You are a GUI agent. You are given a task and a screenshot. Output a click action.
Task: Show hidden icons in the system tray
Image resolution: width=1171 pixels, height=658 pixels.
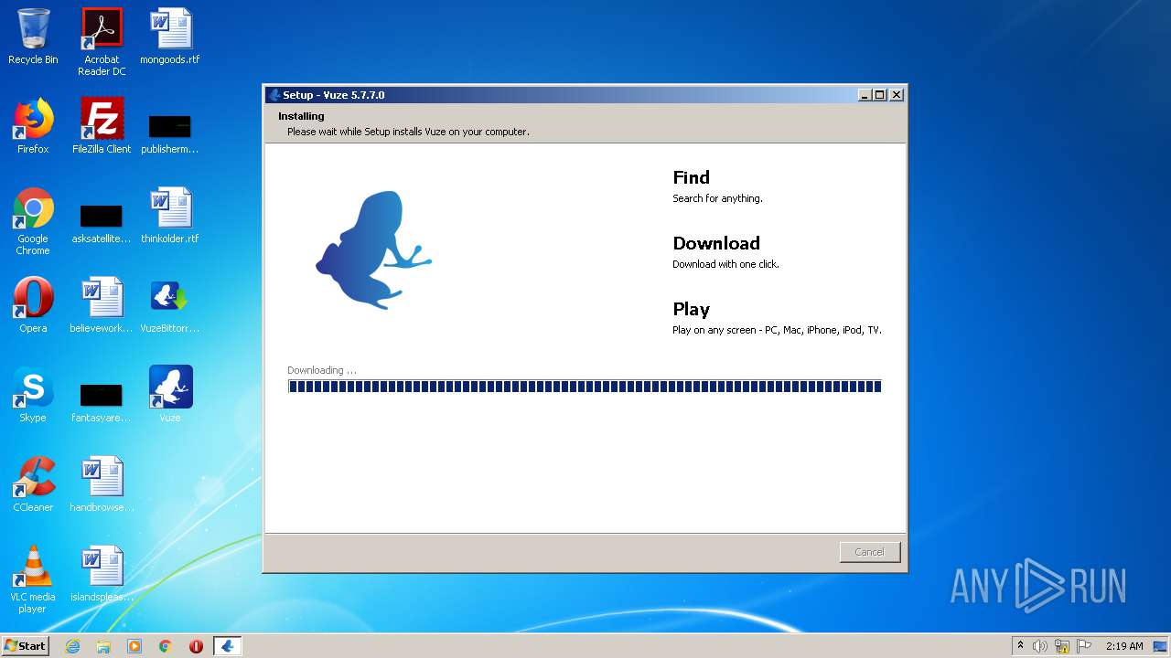[1021, 646]
